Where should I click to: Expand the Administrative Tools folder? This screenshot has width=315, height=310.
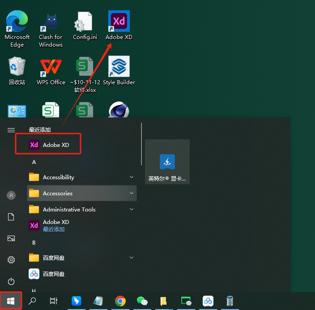click(82, 209)
